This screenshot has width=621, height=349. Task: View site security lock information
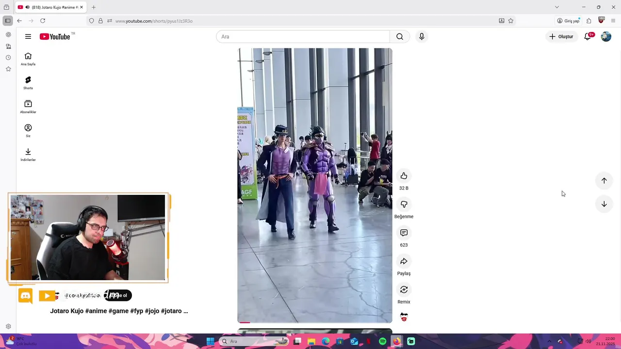[x=100, y=21]
